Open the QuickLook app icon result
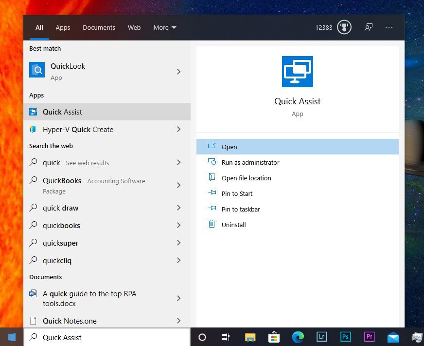 (x=37, y=70)
